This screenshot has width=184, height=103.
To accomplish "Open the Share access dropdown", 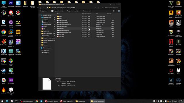I will pos(74,11).
